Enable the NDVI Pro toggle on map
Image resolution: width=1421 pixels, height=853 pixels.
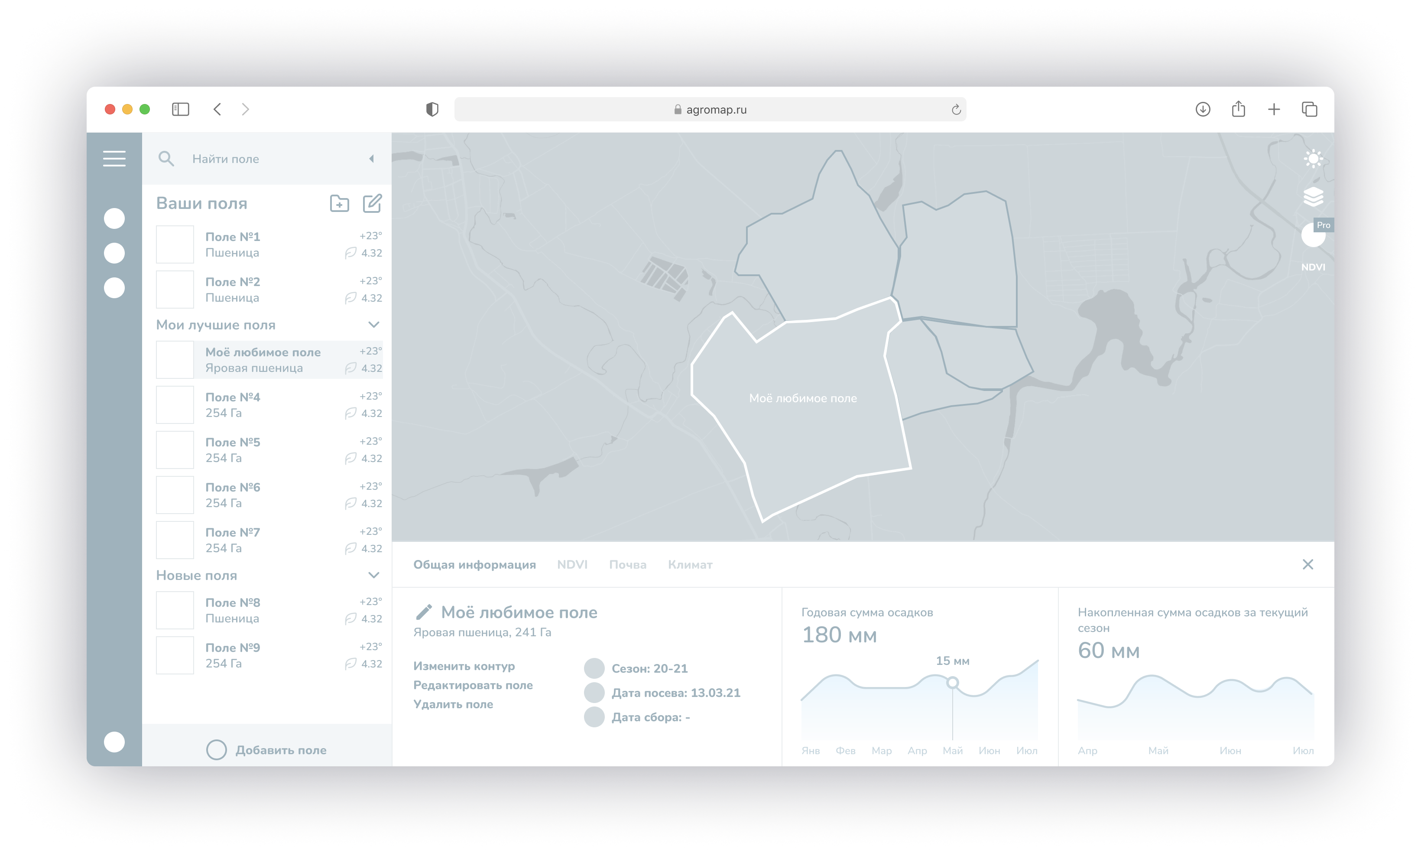pyautogui.click(x=1313, y=235)
